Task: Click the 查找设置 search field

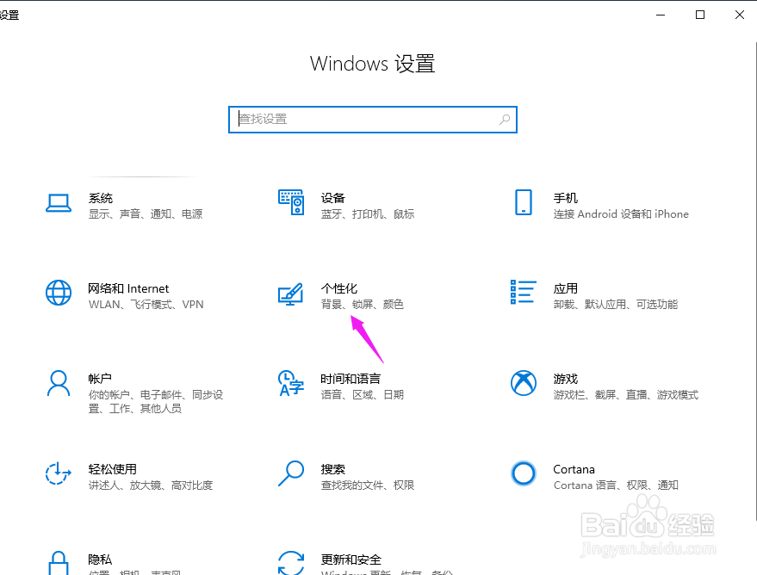Action: pyautogui.click(x=373, y=120)
